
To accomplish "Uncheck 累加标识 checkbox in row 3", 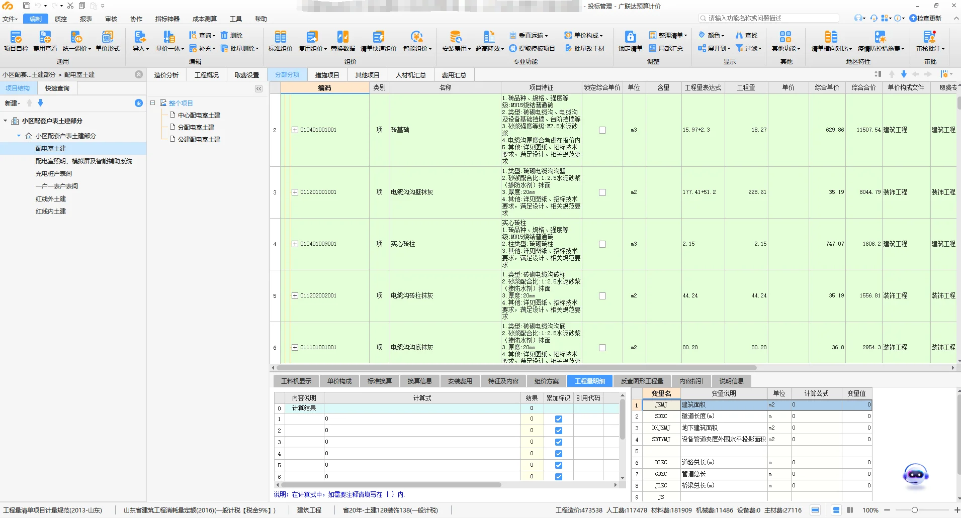I will coord(559,442).
